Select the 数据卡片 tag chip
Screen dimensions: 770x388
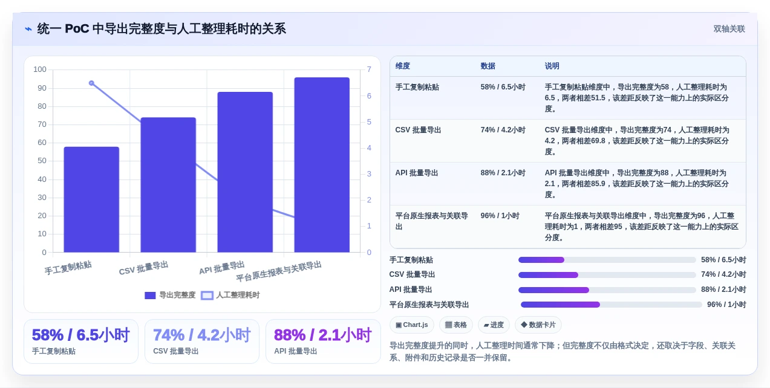(538, 325)
